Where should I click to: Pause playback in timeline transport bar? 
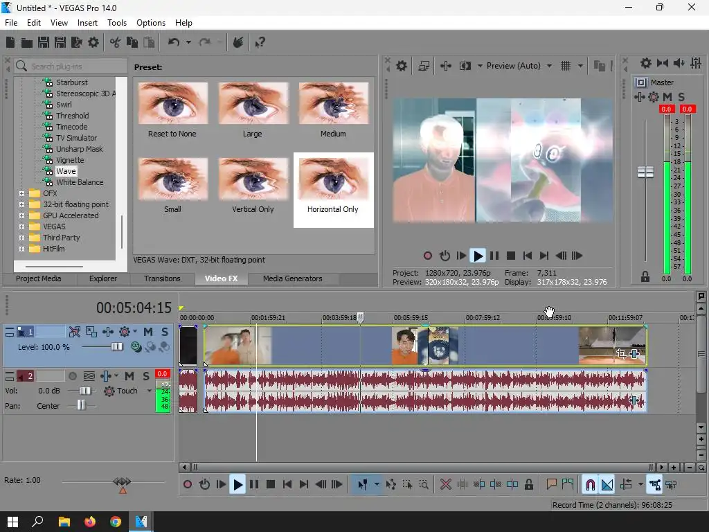254,484
